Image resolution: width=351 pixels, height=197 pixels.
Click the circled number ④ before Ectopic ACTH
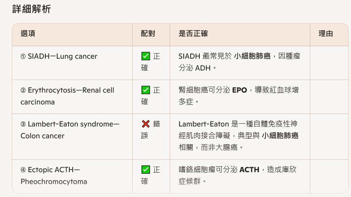pos(23,170)
